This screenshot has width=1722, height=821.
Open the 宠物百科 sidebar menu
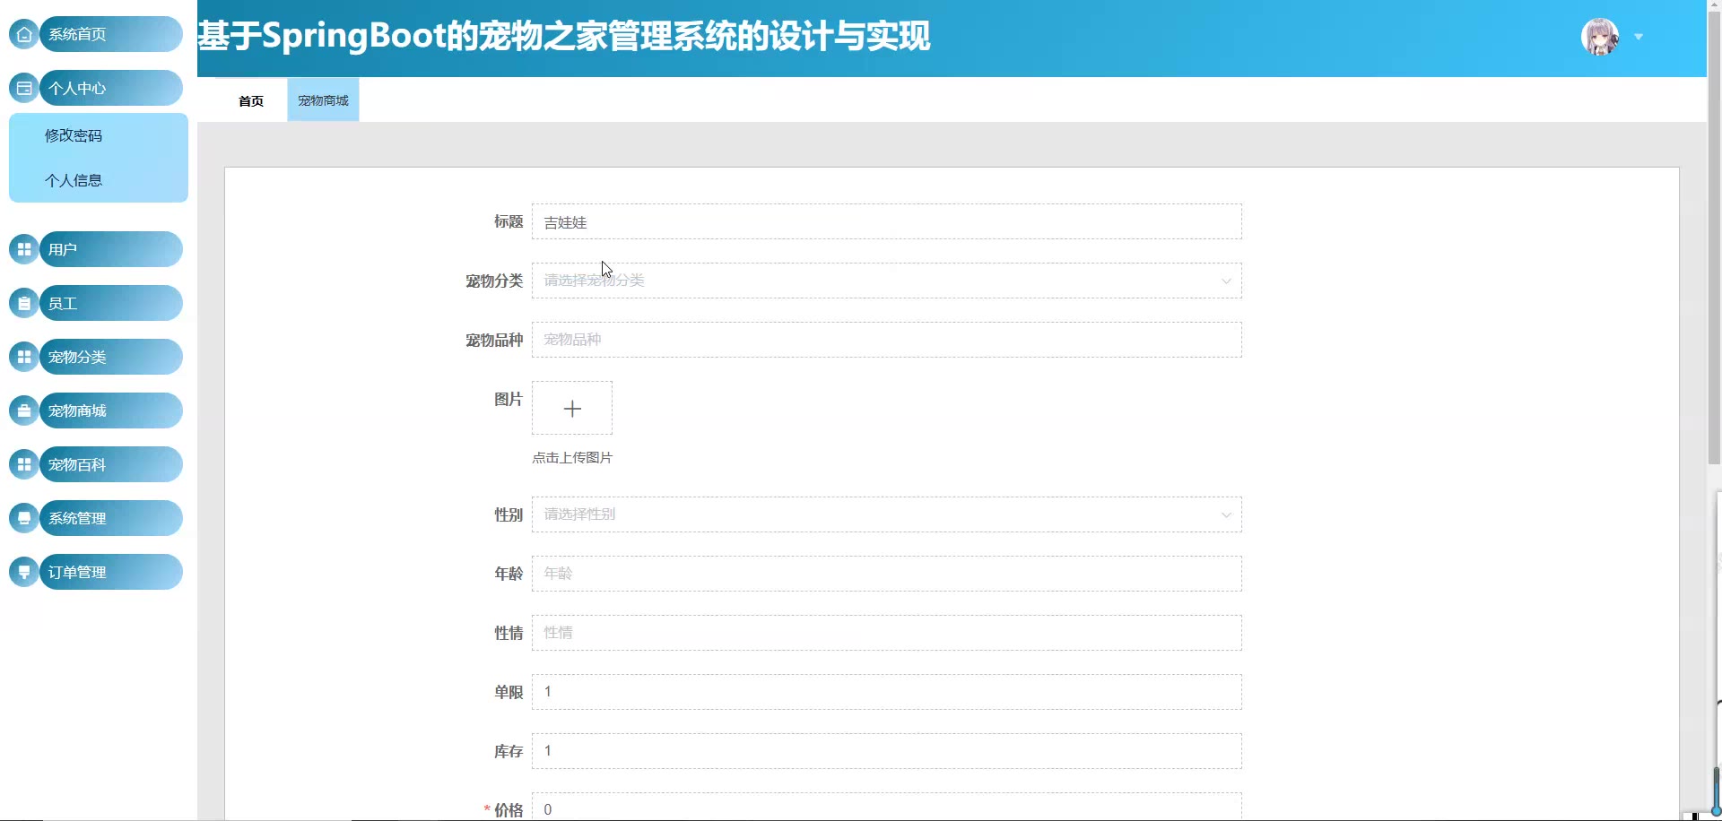click(111, 464)
